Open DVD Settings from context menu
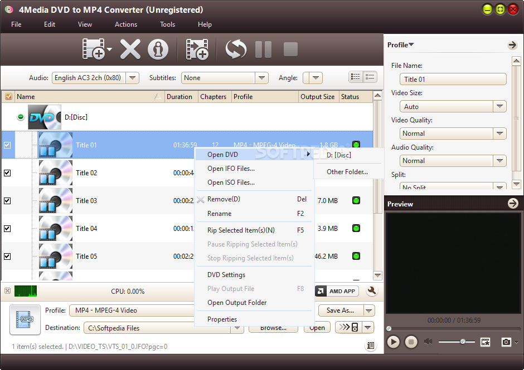Image resolution: width=524 pixels, height=370 pixels. click(254, 275)
